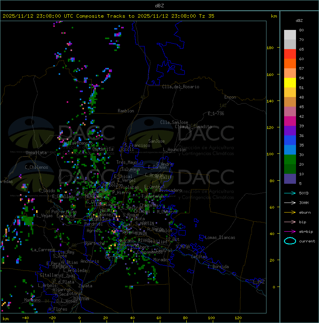This screenshot has height=323, width=319.
Task: Click the magenta 39-42 dBZ swatch
Action: pyautogui.click(x=290, y=121)
